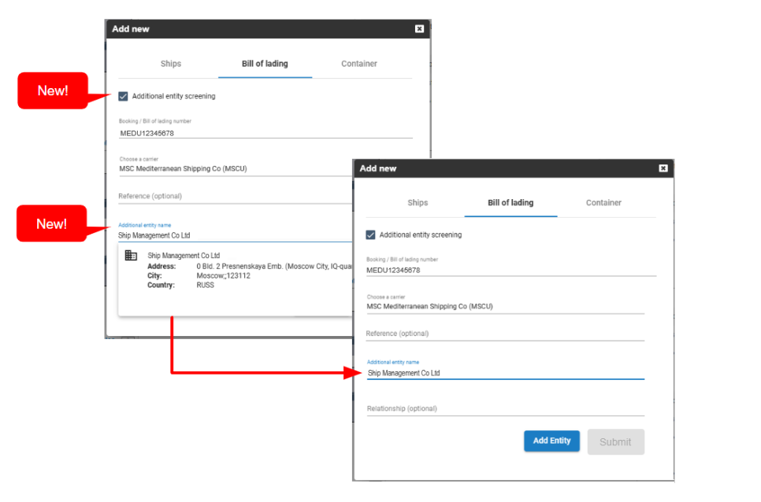761x502 pixels.
Task: Open the Choose a carrier dropdown in front dialog
Action: [504, 307]
